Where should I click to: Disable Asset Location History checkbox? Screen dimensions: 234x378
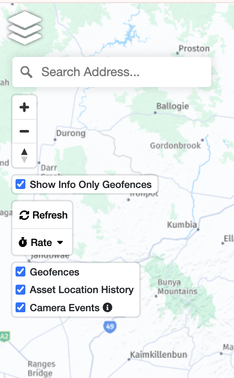click(x=21, y=289)
